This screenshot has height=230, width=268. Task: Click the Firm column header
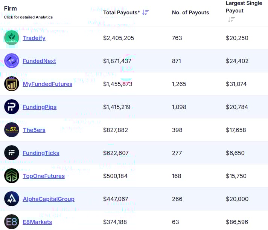pos(11,8)
